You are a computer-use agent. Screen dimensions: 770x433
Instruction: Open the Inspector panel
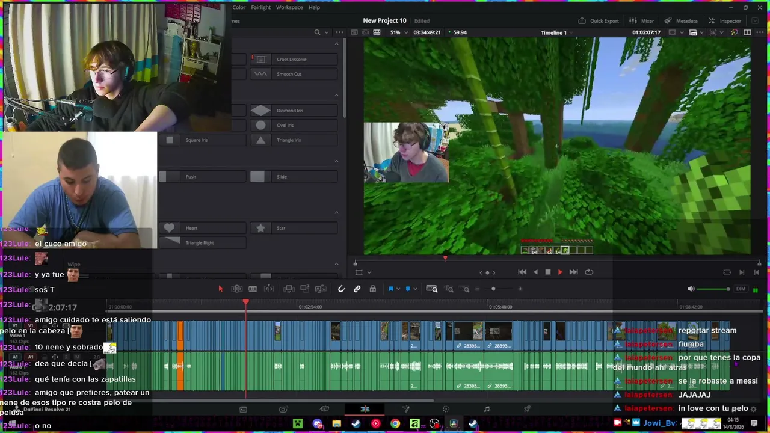(x=725, y=21)
